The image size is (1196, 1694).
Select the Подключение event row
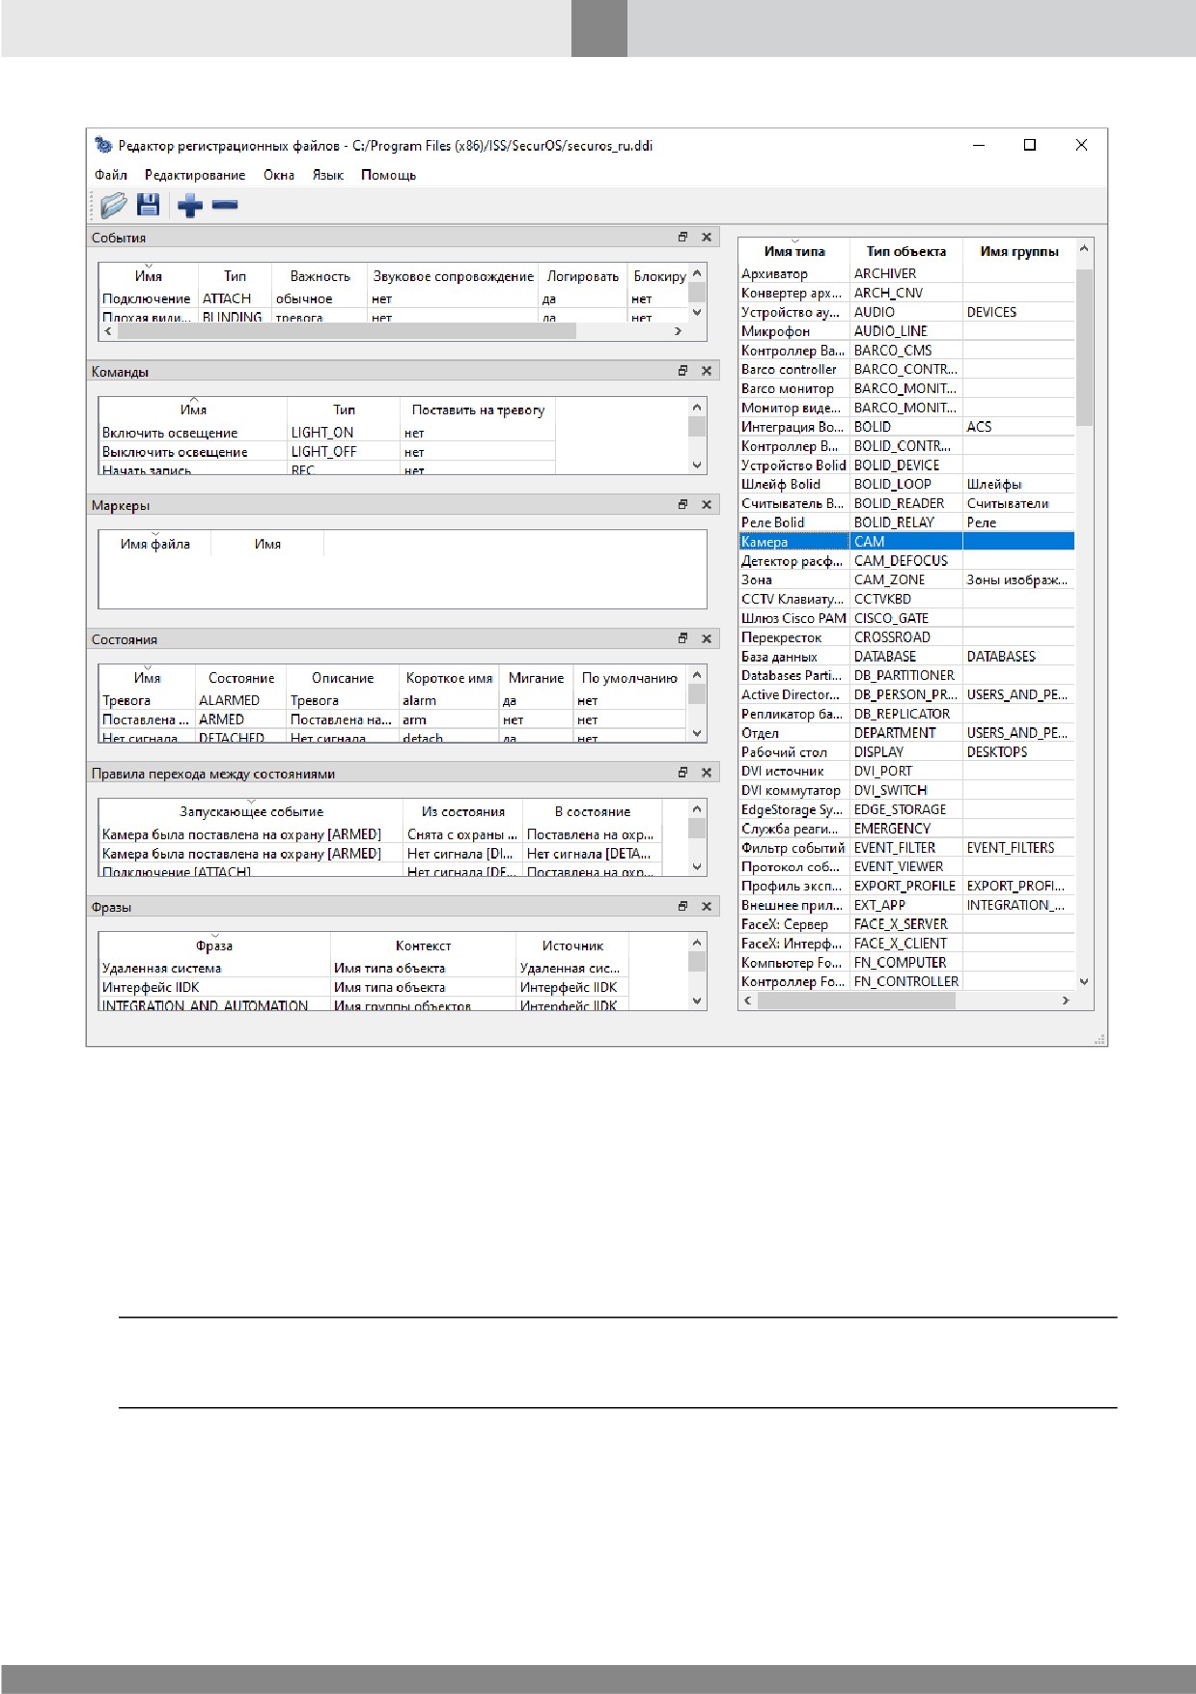[x=394, y=299]
